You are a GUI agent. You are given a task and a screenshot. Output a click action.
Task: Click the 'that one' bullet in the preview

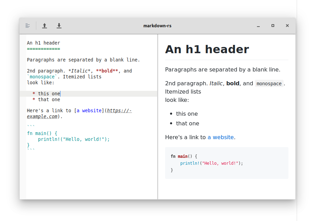188,123
